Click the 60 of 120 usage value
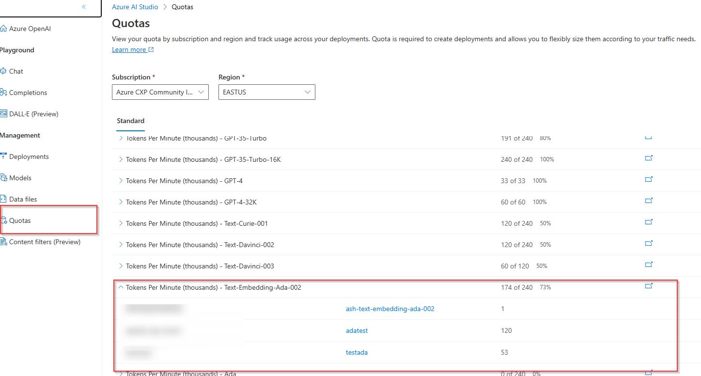Screen dimensions: 701x376 click(x=515, y=266)
